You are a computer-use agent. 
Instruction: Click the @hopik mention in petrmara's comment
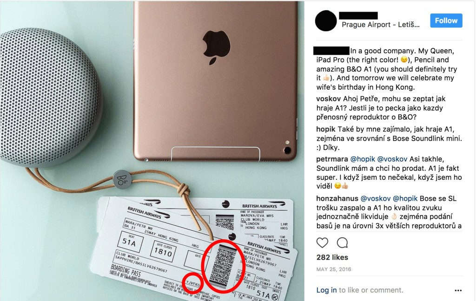pyautogui.click(x=363, y=159)
